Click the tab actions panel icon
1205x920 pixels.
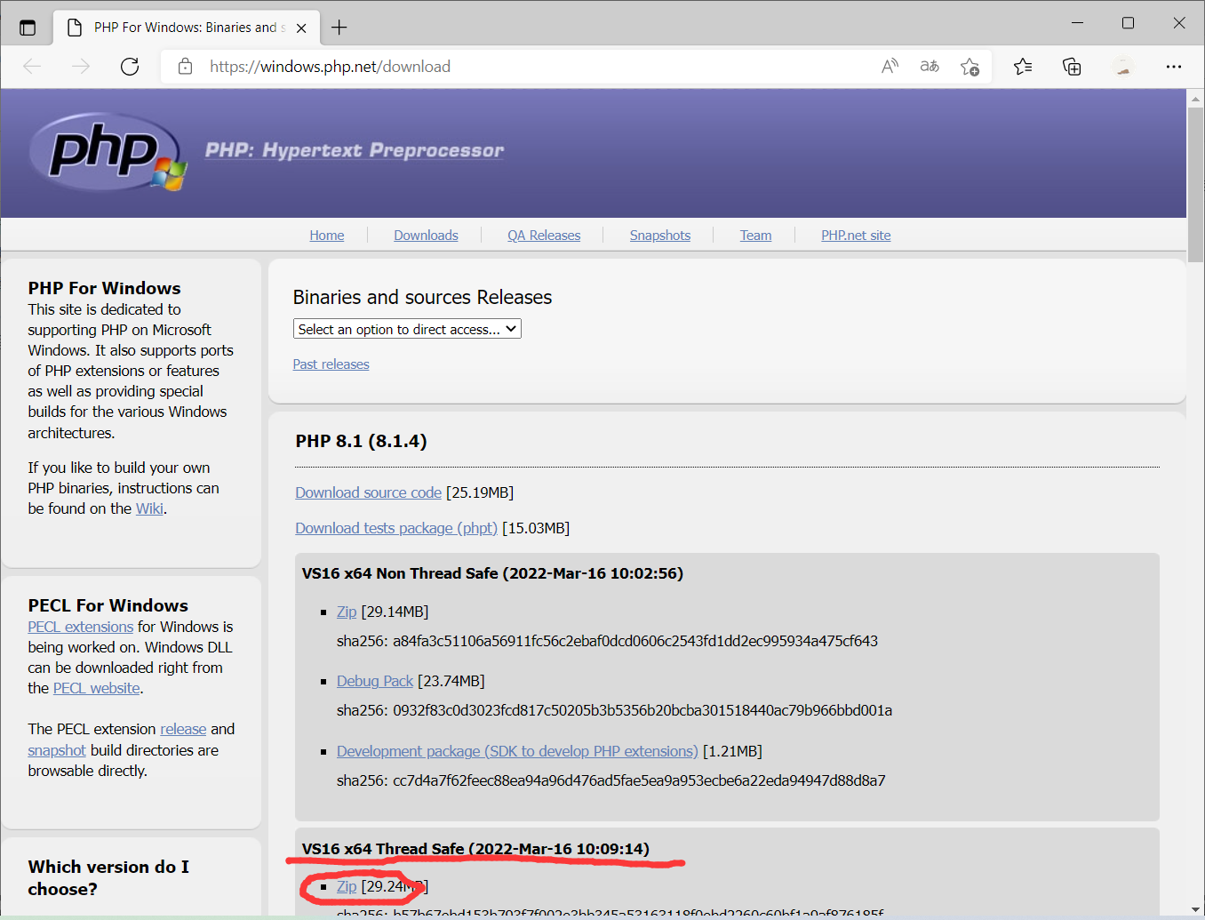pos(27,27)
